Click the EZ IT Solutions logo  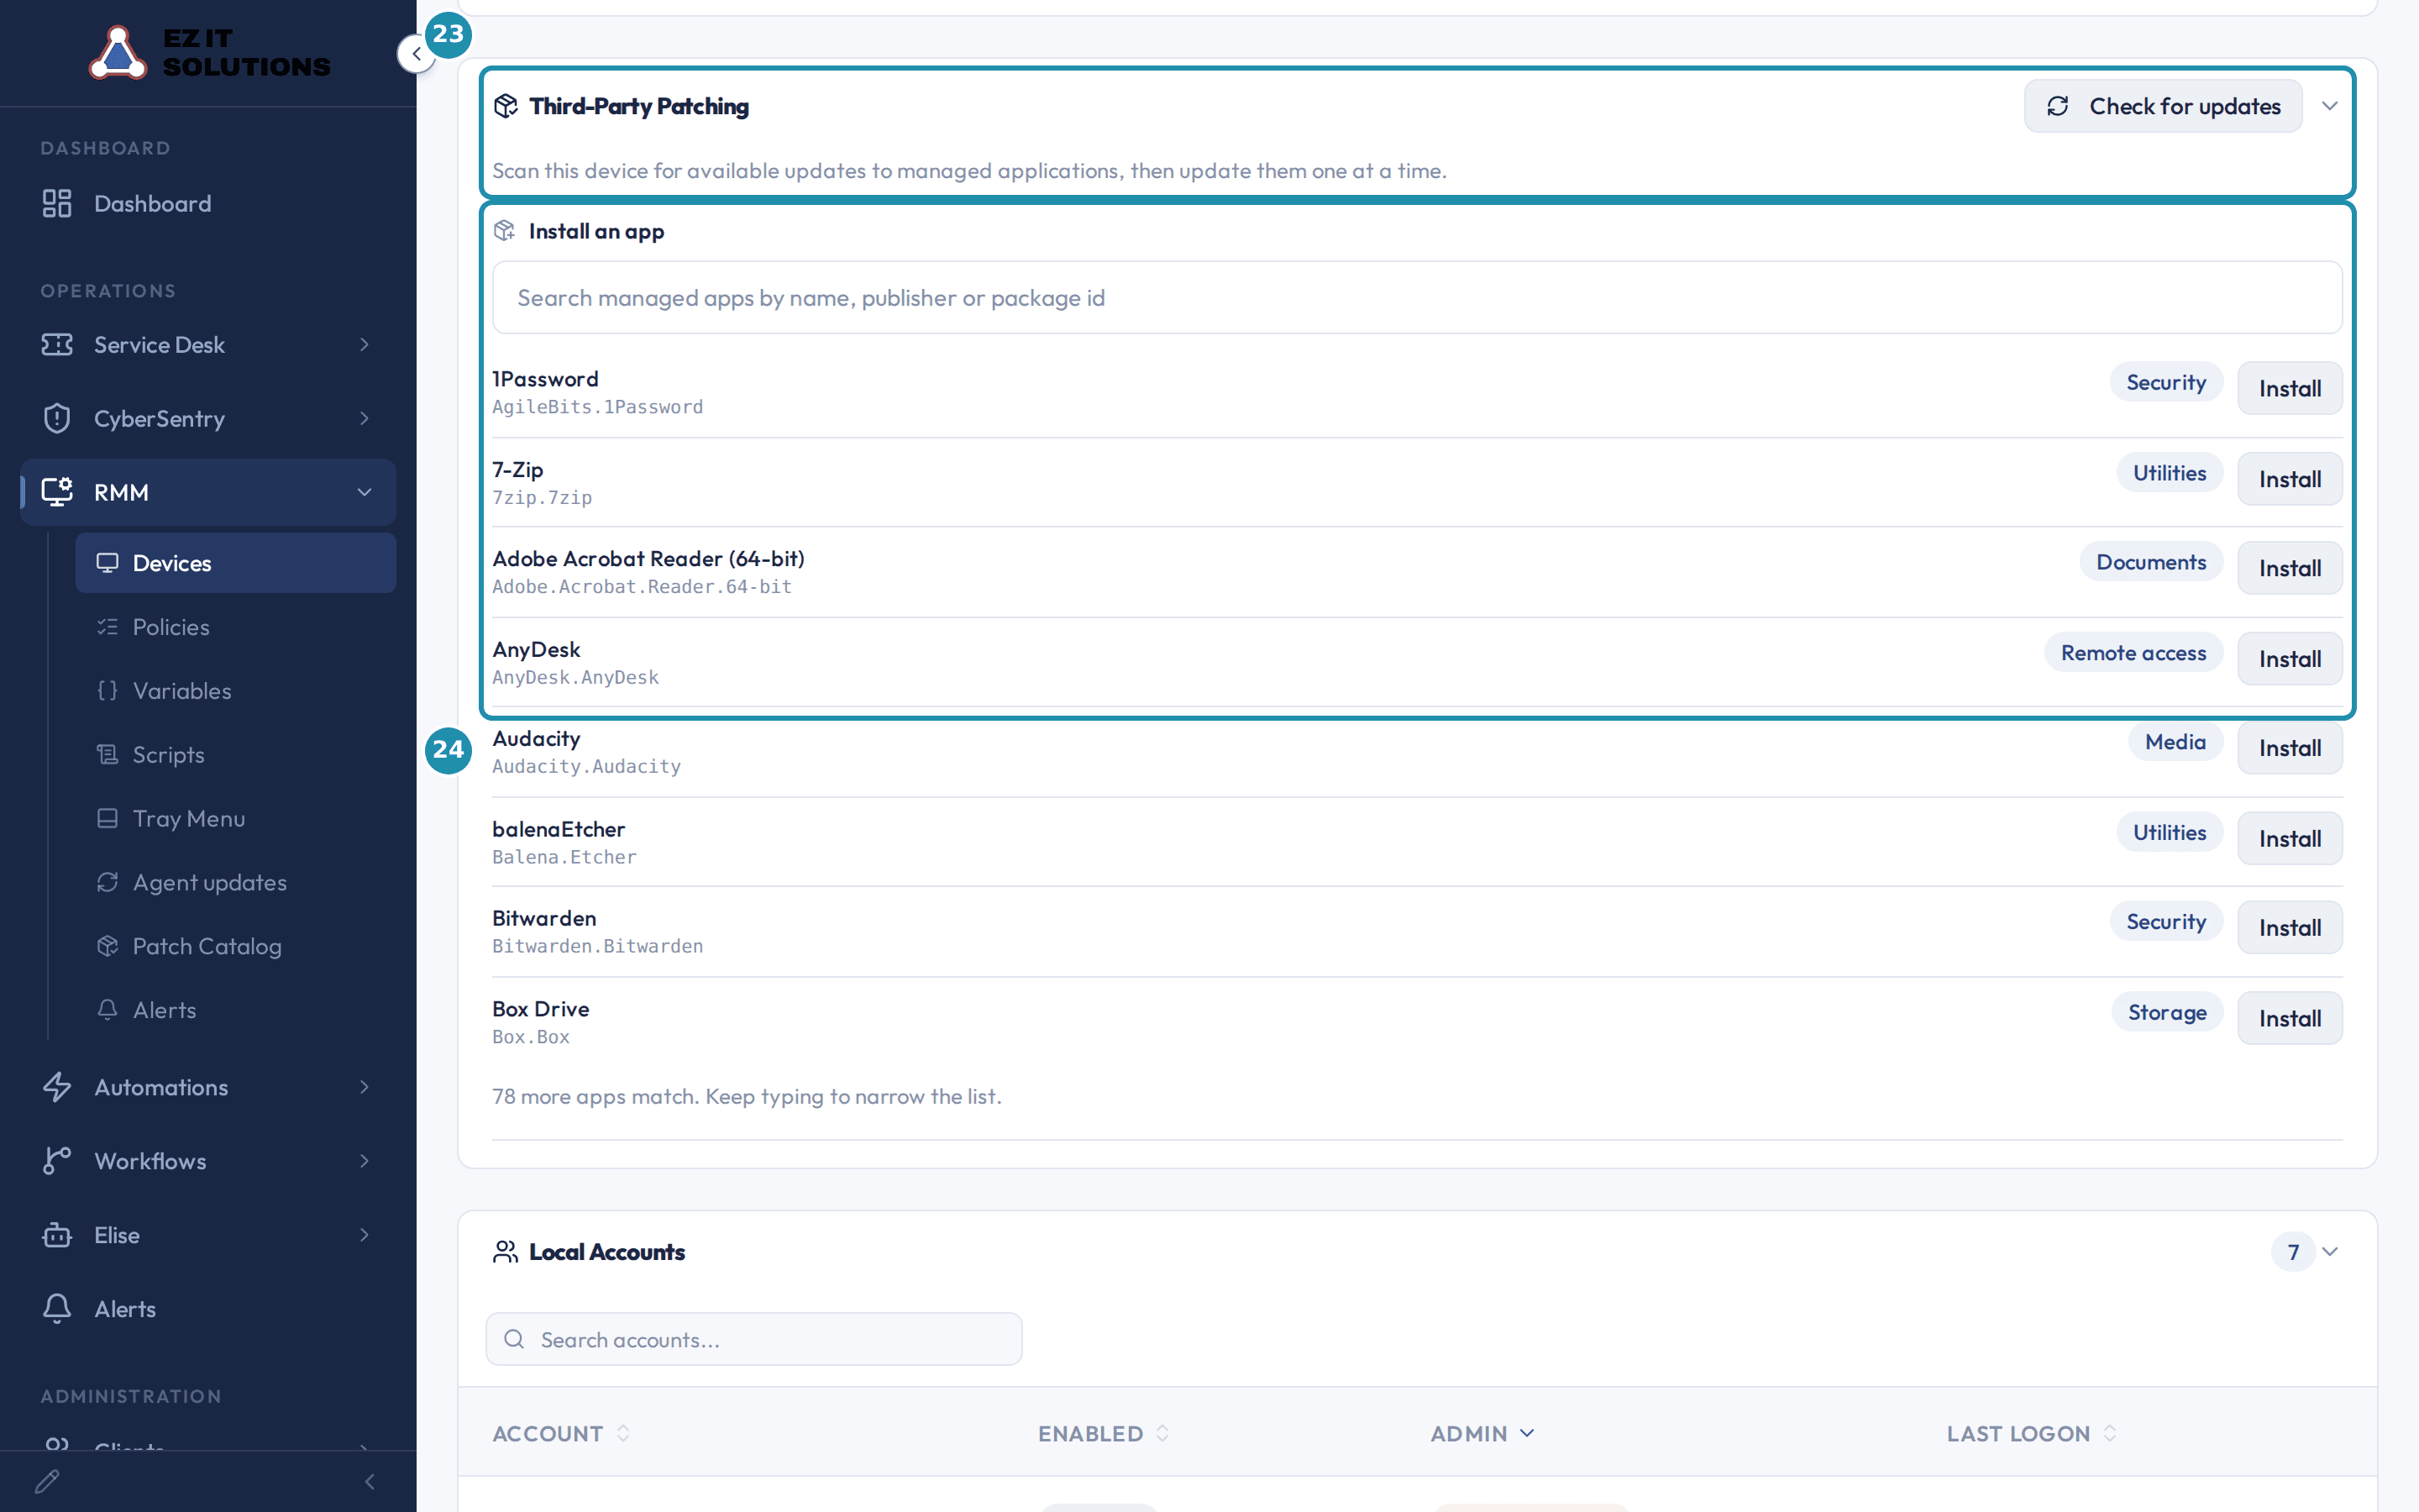click(209, 52)
